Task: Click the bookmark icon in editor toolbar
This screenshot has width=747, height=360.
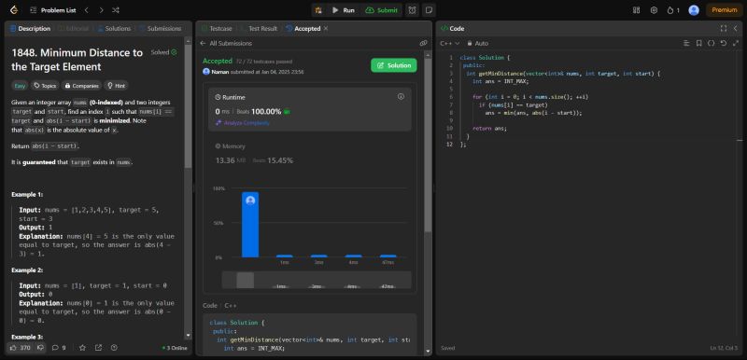Action: [698, 43]
